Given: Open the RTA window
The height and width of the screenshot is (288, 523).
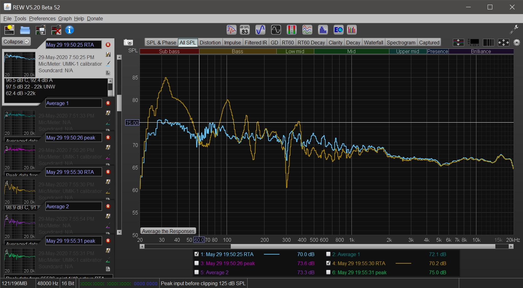Looking at the screenshot, I should click(323, 30).
